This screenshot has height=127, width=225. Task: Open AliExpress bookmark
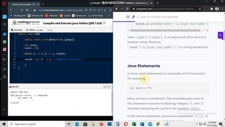52,16
